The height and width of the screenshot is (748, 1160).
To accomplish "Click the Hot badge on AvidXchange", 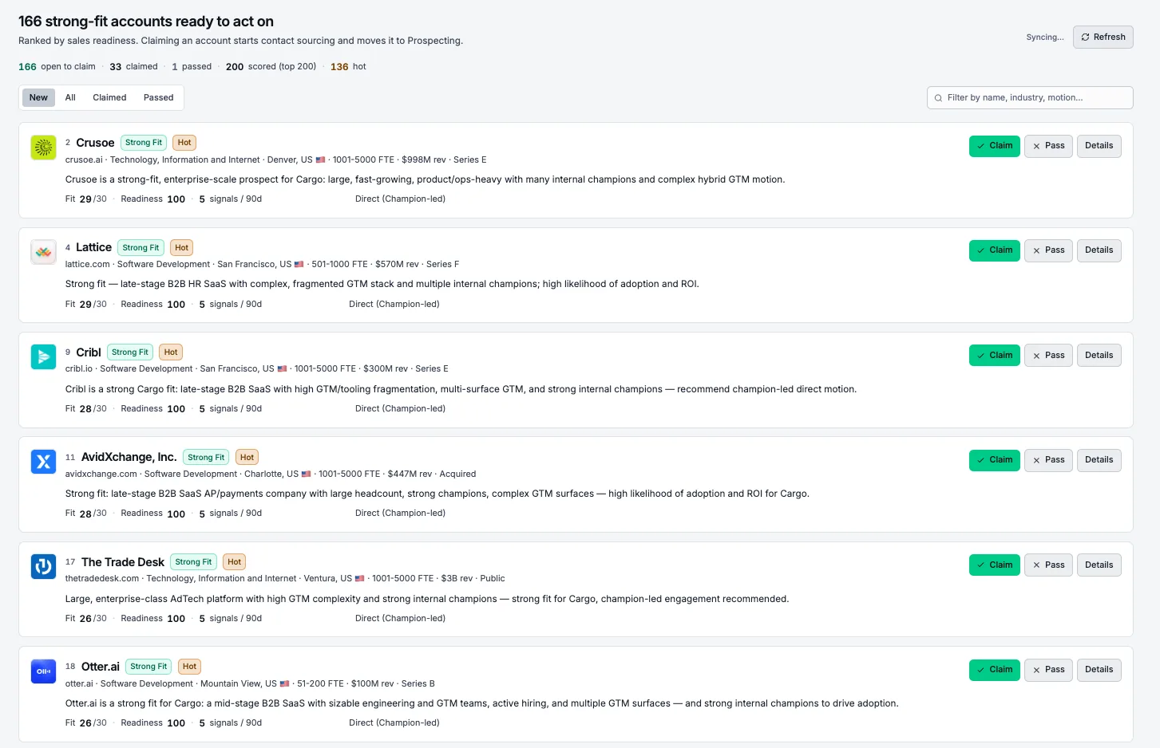I will point(247,458).
